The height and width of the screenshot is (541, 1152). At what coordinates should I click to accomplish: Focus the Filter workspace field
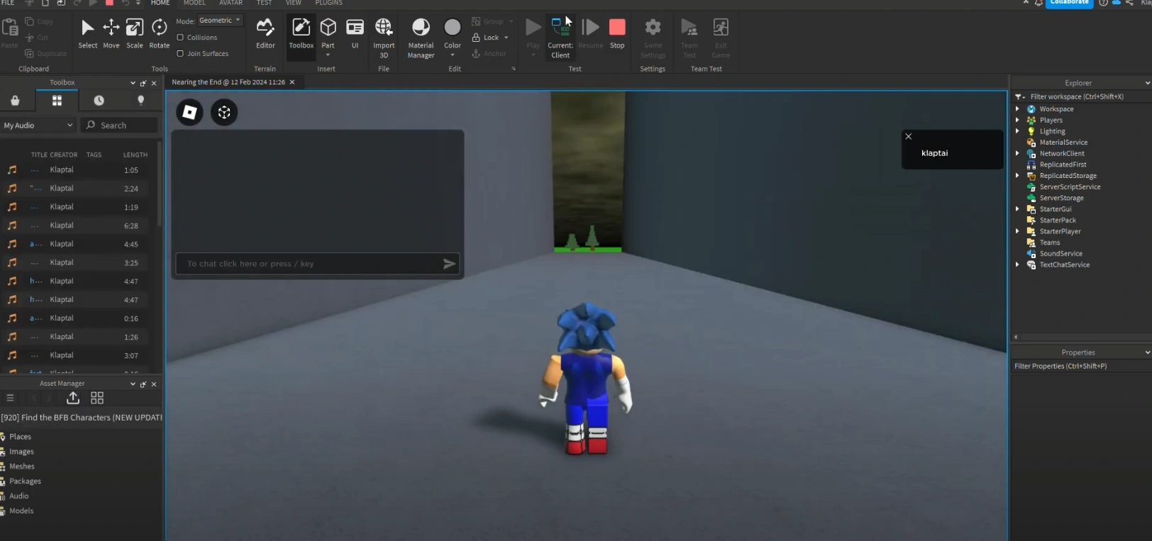(1082, 96)
